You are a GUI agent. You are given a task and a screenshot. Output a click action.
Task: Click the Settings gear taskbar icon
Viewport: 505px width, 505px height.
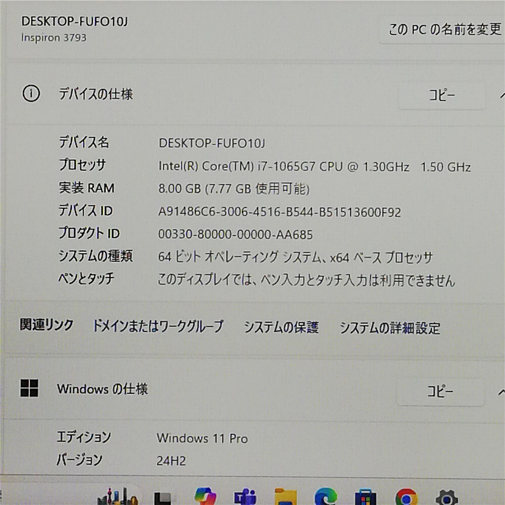tap(447, 497)
